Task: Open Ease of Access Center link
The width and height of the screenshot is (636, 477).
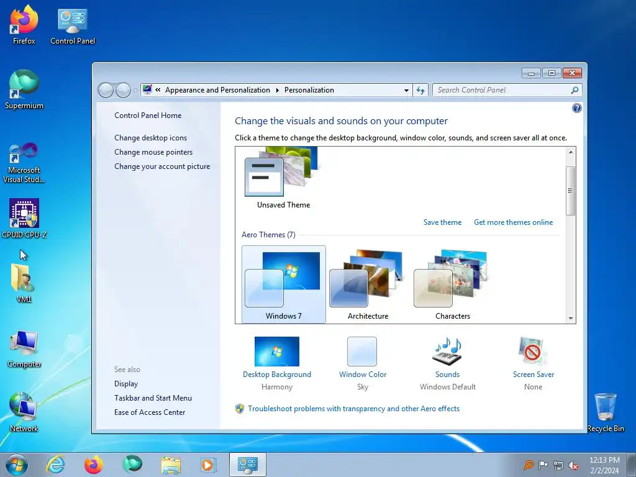Action: [x=150, y=412]
